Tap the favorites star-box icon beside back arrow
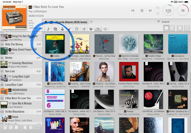Viewport: 191px width, 133px height. [51, 22]
